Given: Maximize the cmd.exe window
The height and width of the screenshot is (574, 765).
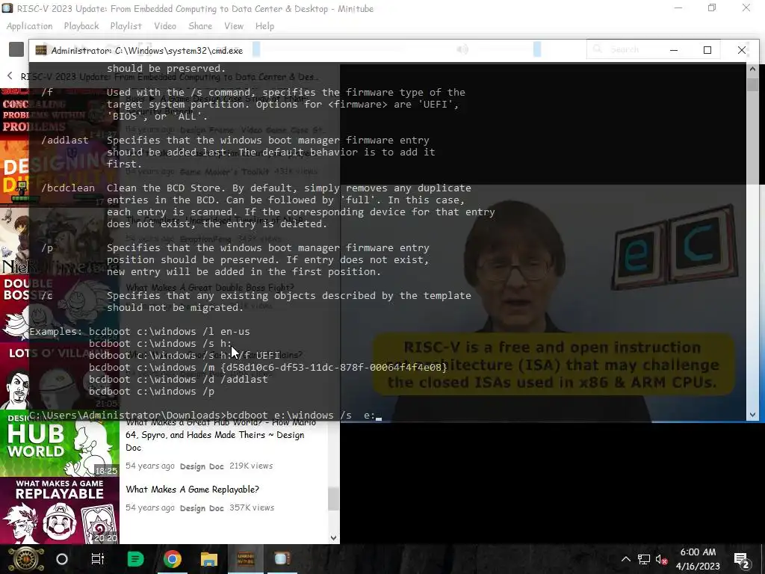Looking at the screenshot, I should click(707, 50).
